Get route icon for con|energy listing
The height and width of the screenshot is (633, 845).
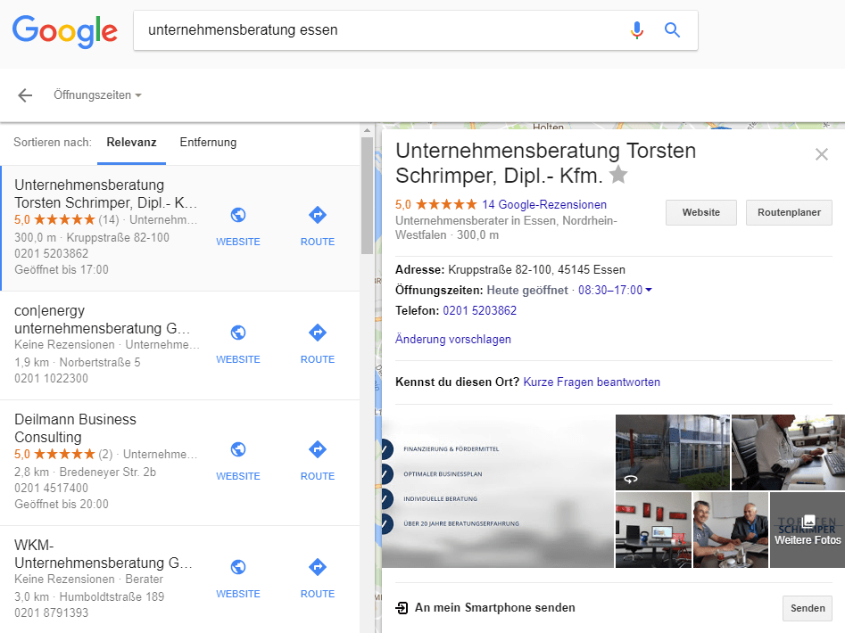pos(318,333)
